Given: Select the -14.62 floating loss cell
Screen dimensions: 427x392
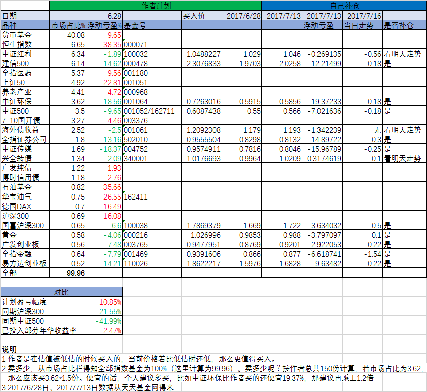Looking at the screenshot, I should [104, 63].
